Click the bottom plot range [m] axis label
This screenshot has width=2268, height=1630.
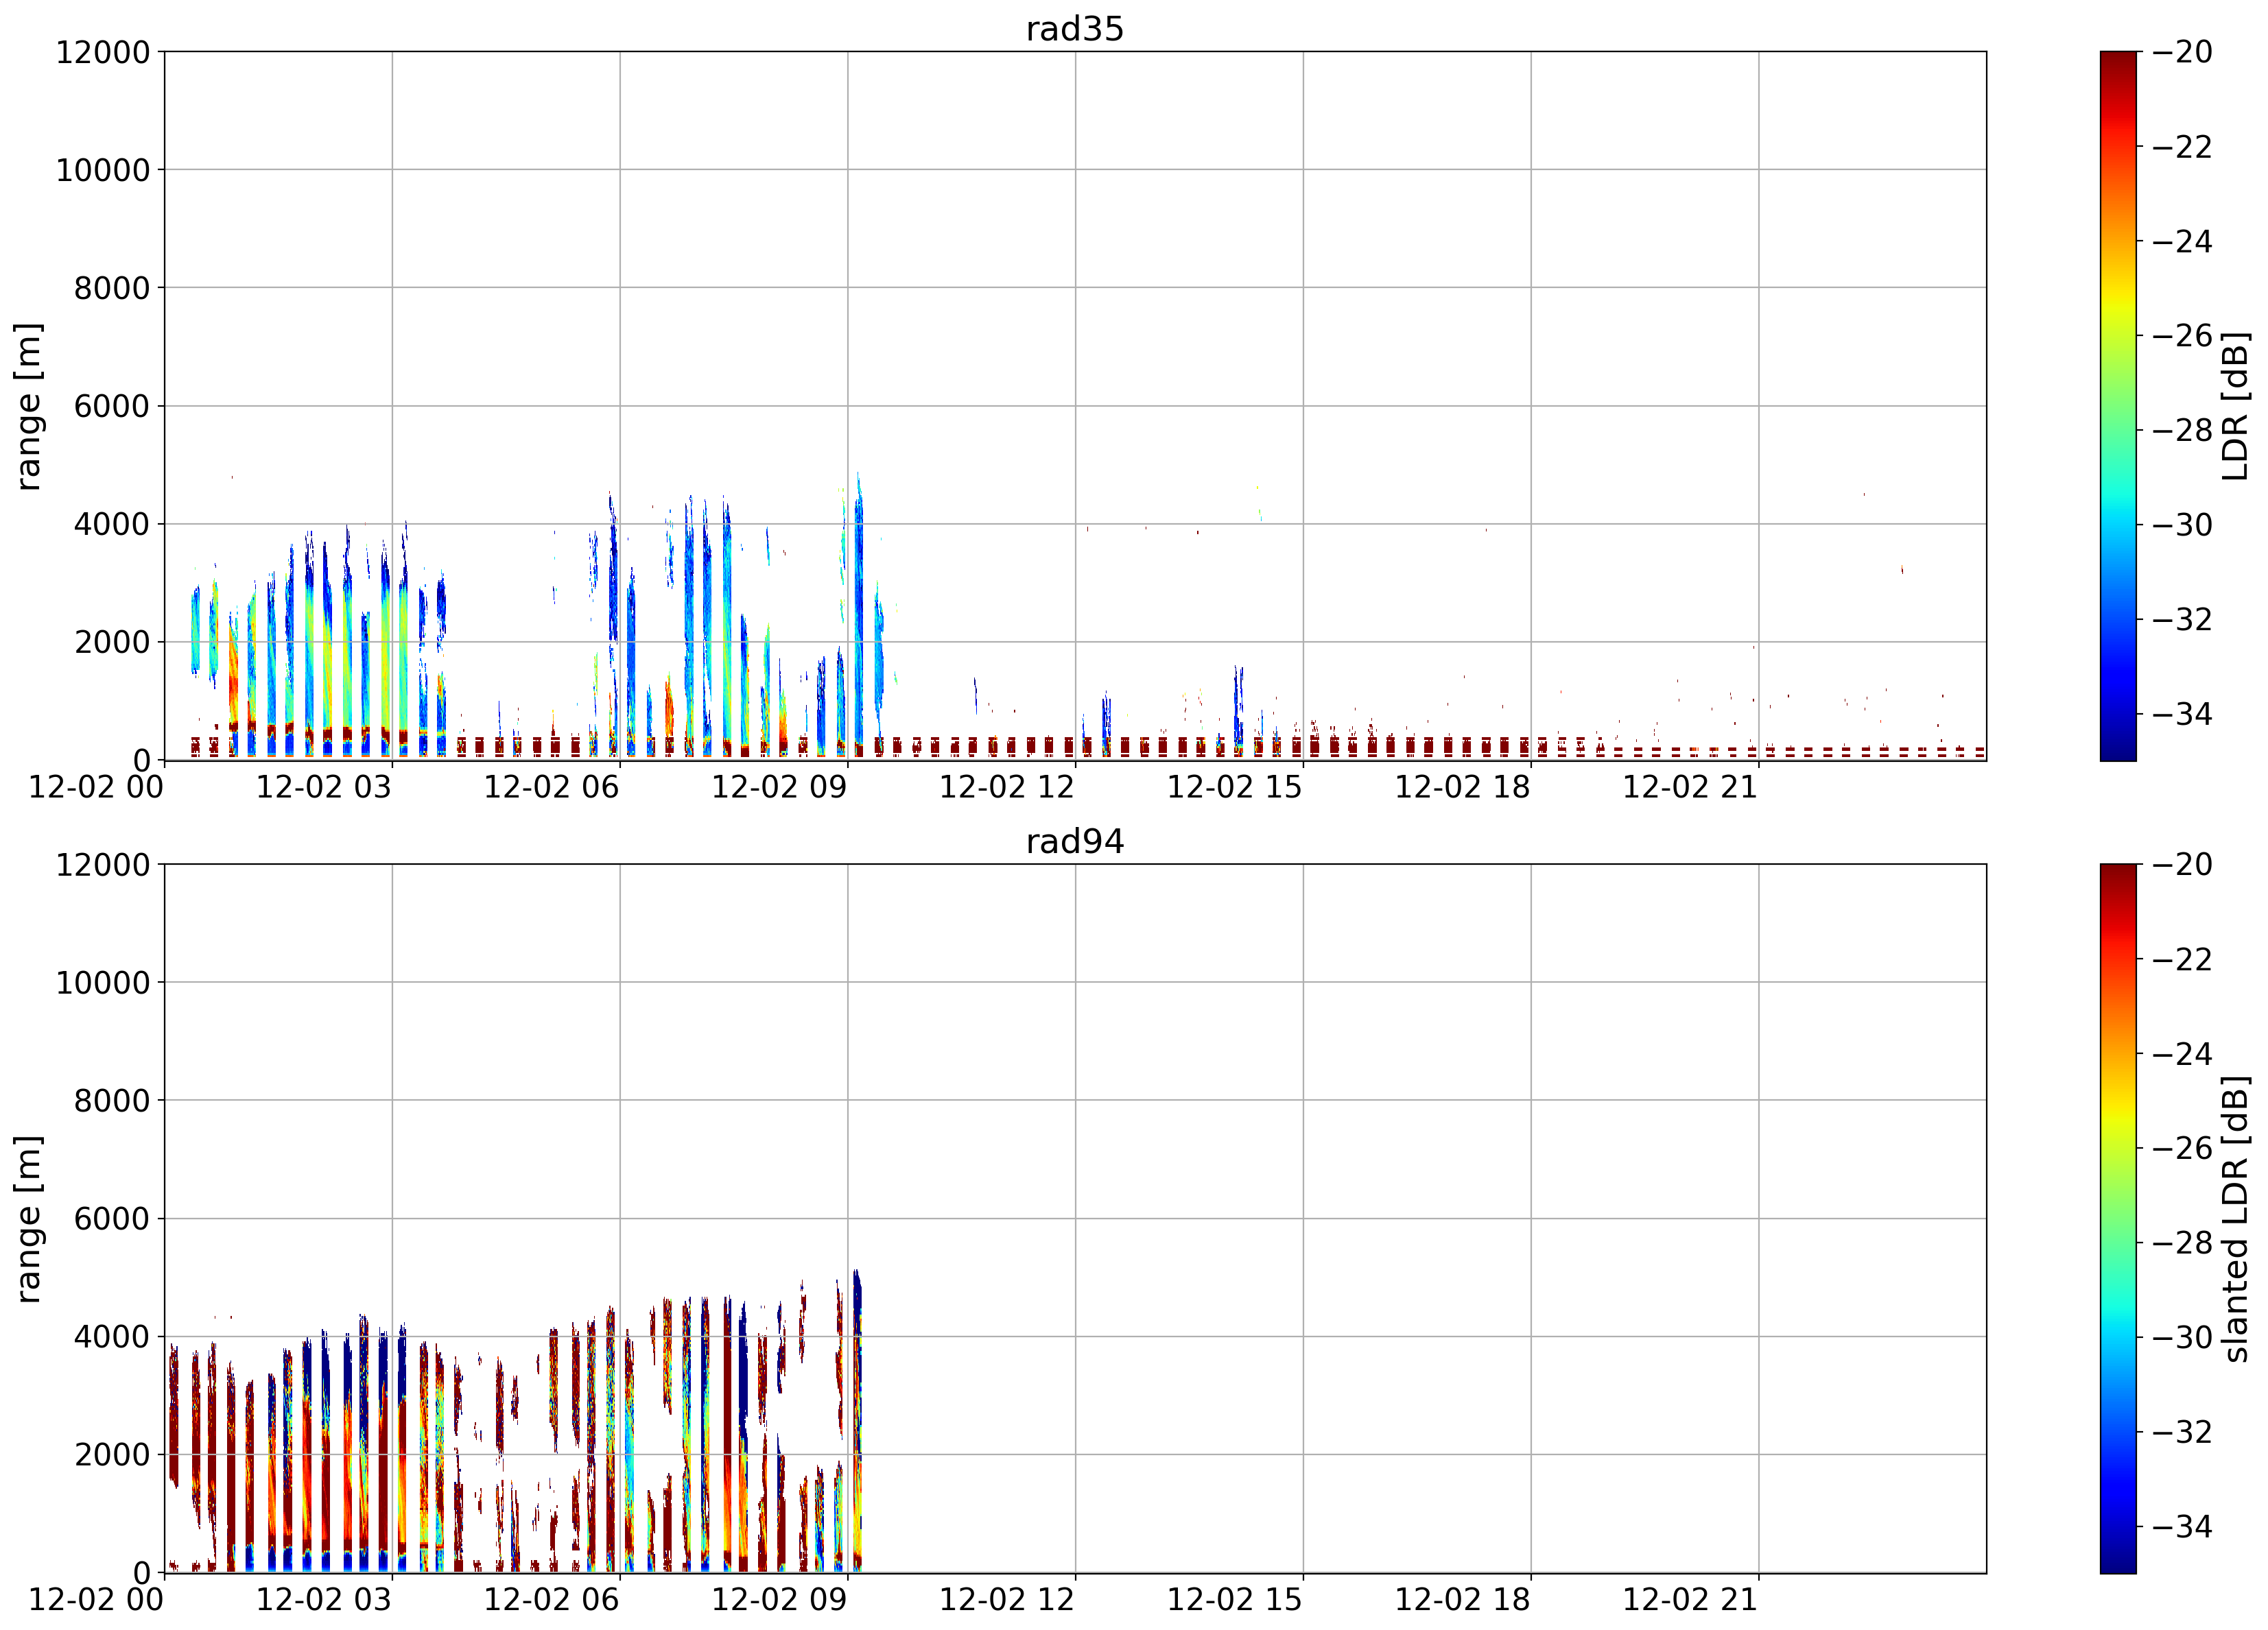pos(28,1219)
